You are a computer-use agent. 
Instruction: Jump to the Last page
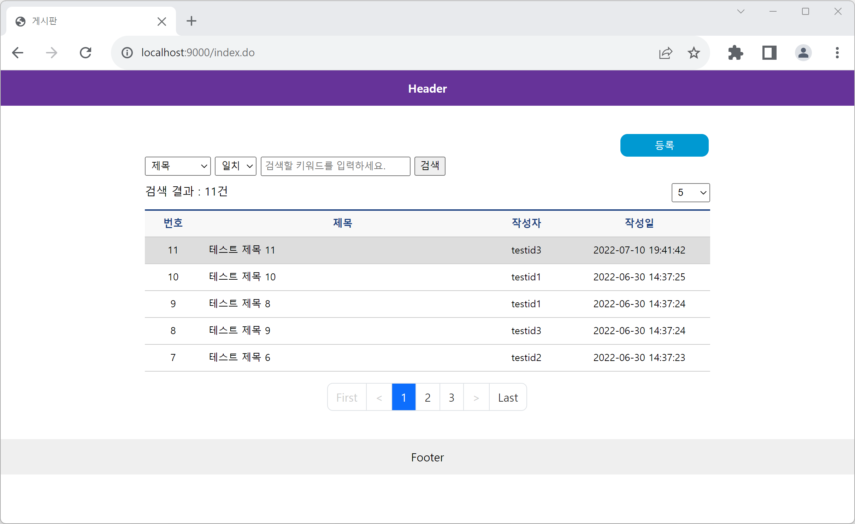508,397
